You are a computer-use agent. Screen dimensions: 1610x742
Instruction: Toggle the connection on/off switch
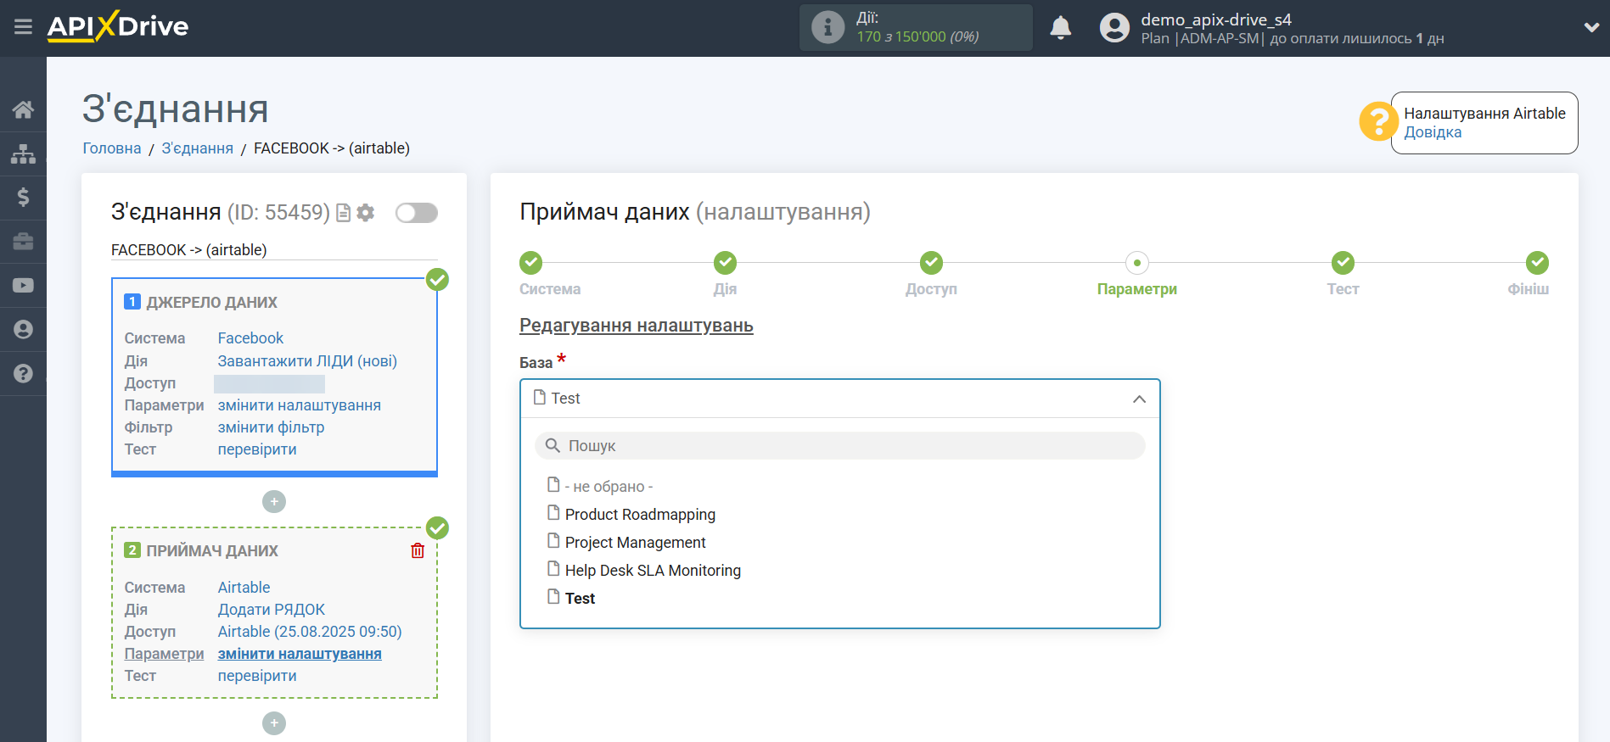tap(416, 213)
